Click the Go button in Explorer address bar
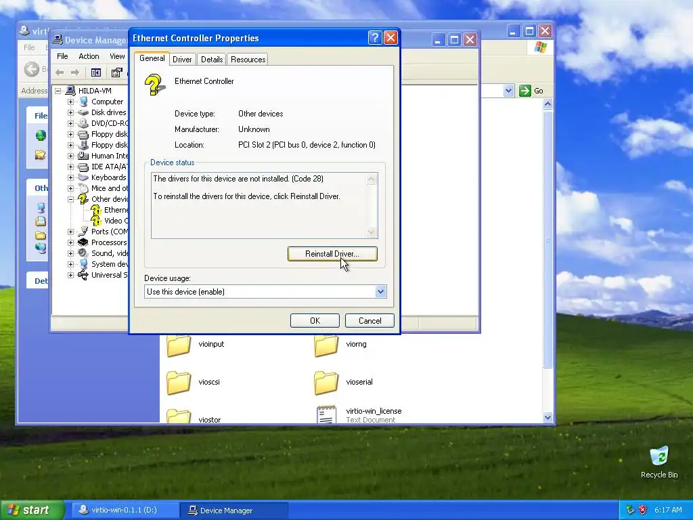The height and width of the screenshot is (520, 693). [531, 91]
